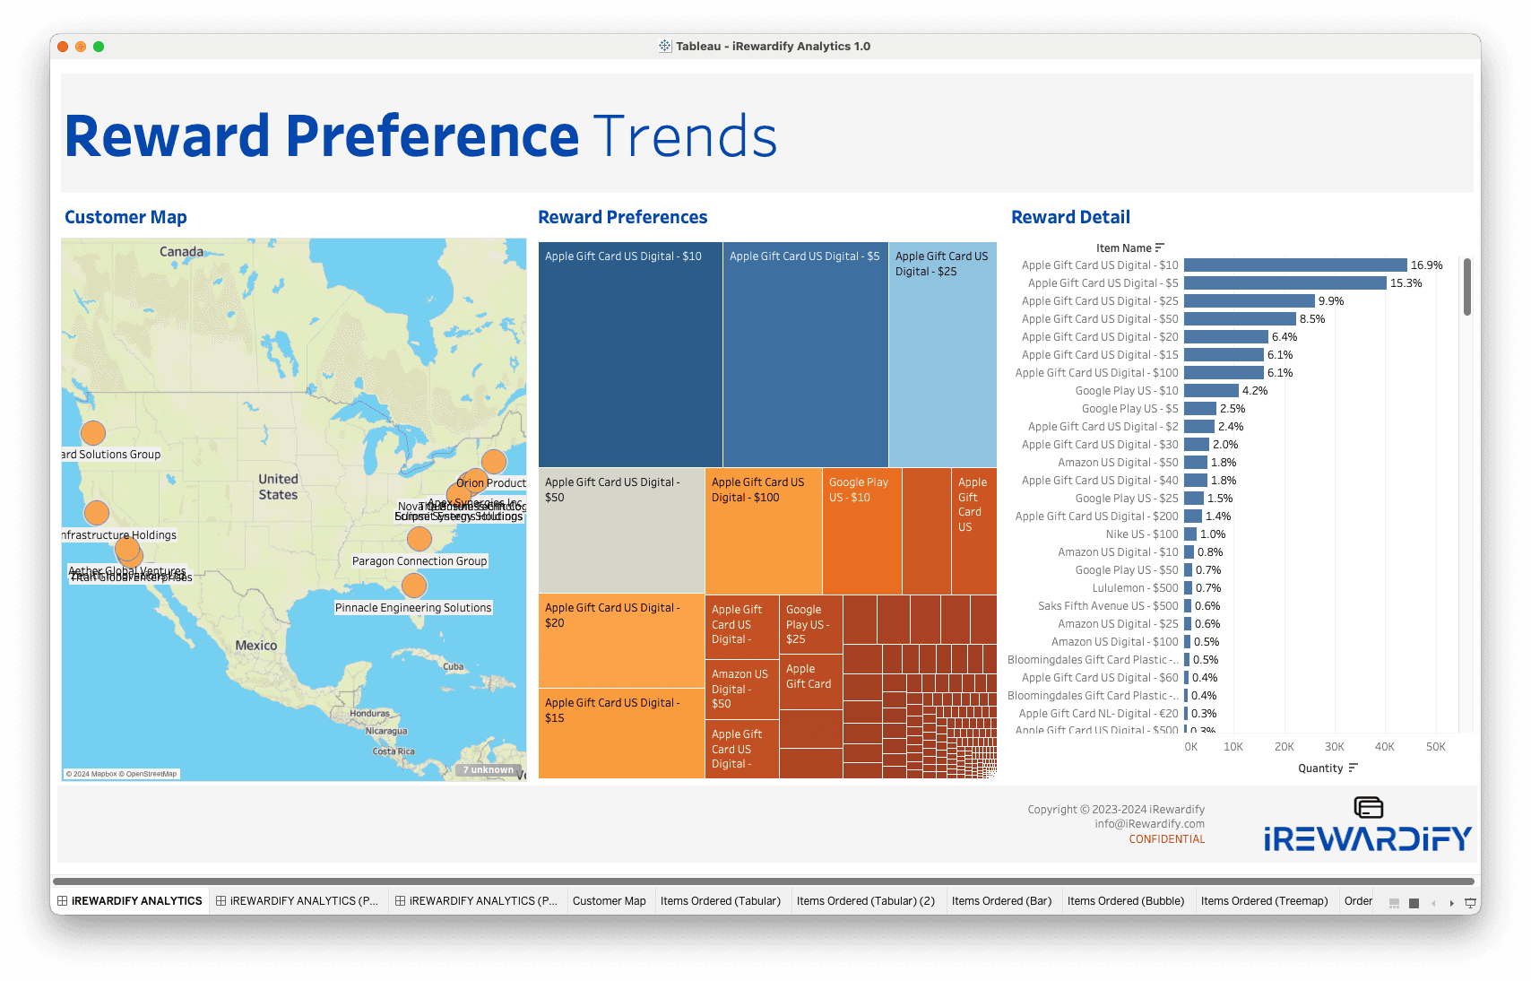This screenshot has height=981, width=1531.
Task: Open the Customer Map sheet tab
Action: pos(609,901)
